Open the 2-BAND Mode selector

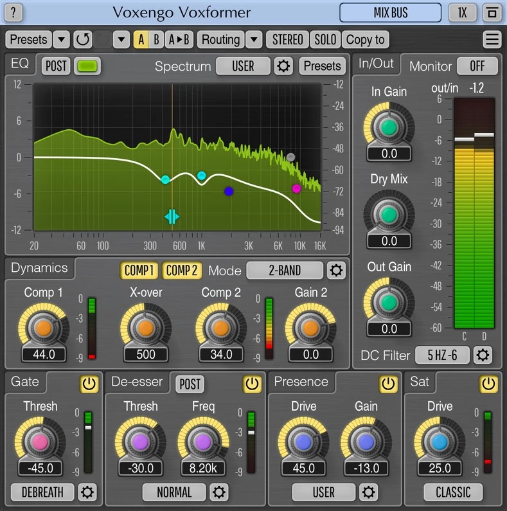pyautogui.click(x=285, y=271)
